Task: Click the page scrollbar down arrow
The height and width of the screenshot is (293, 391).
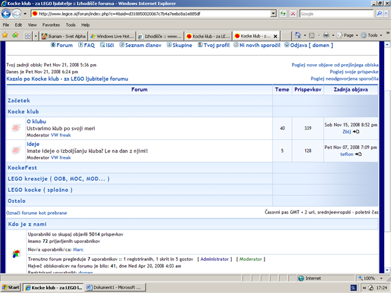Action: pos(387,270)
